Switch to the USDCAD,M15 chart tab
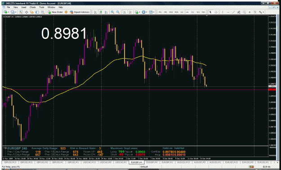 coord(89,162)
